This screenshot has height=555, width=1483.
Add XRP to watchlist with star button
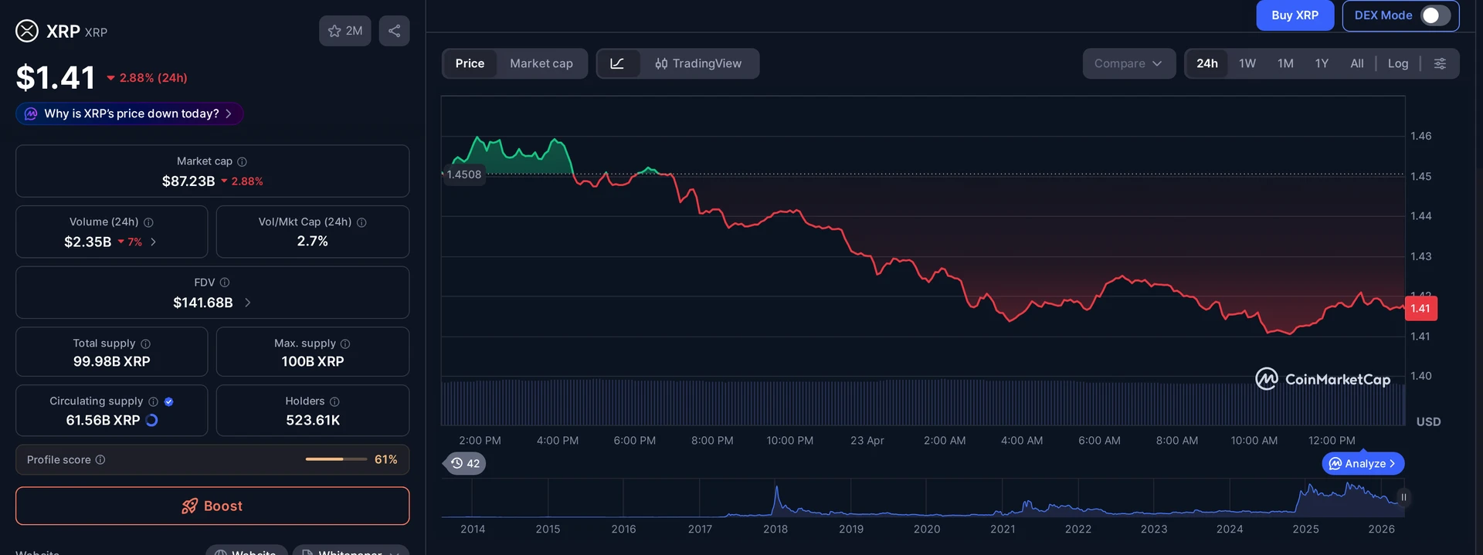345,31
